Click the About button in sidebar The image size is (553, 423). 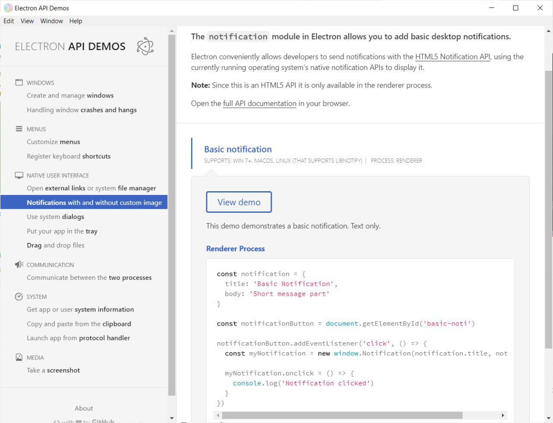tap(84, 408)
